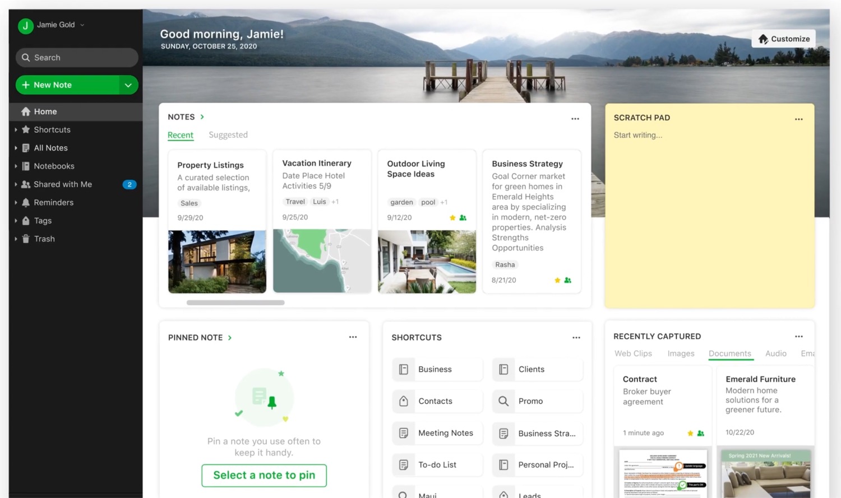This screenshot has width=841, height=498.
Task: Open Trash icon in sidebar
Action: pyautogui.click(x=26, y=239)
